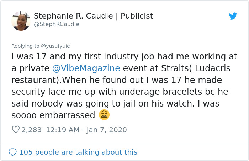Viewport: 249px width, 161px height.
Task: Open "105 people are talking about this"
Action: point(78,152)
